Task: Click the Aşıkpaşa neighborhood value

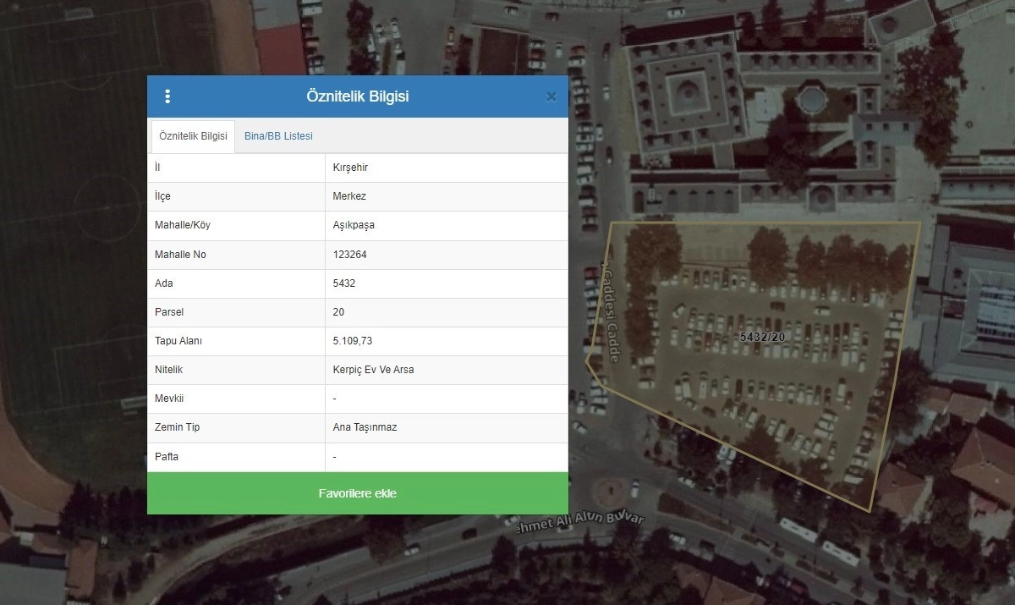Action: [x=354, y=225]
